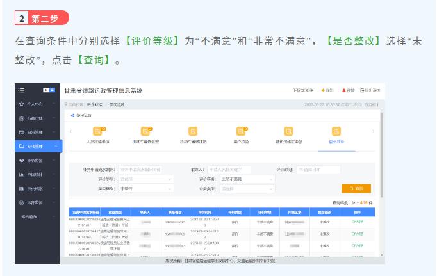
Task: Open 个人中心 via its star icon
Action: 21,104
